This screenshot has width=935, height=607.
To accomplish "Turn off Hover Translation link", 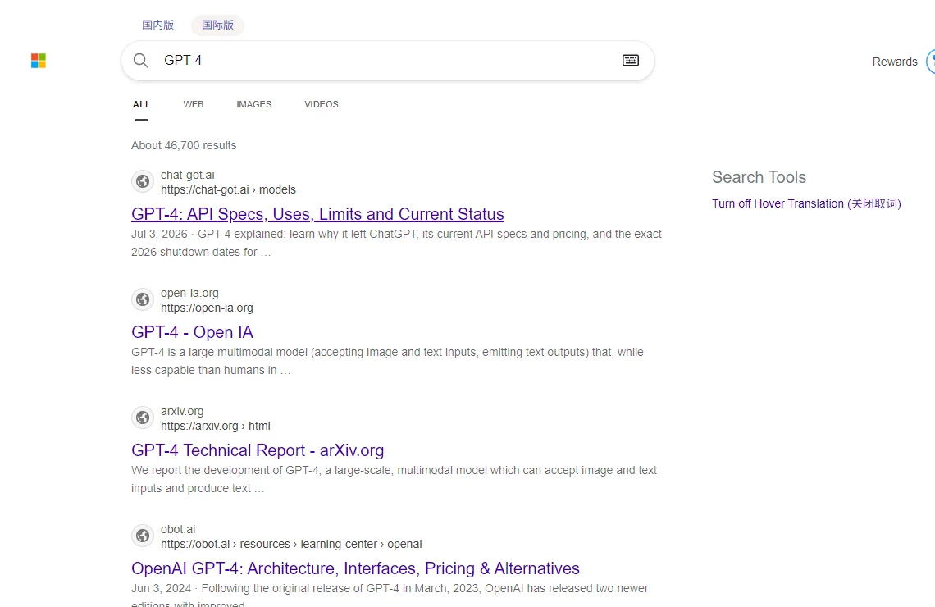I will (806, 203).
